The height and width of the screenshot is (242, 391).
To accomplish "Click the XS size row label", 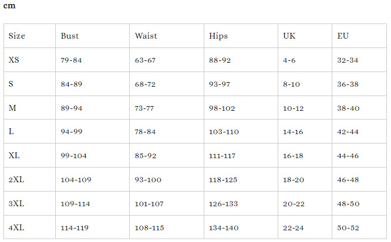I will 14,60.
